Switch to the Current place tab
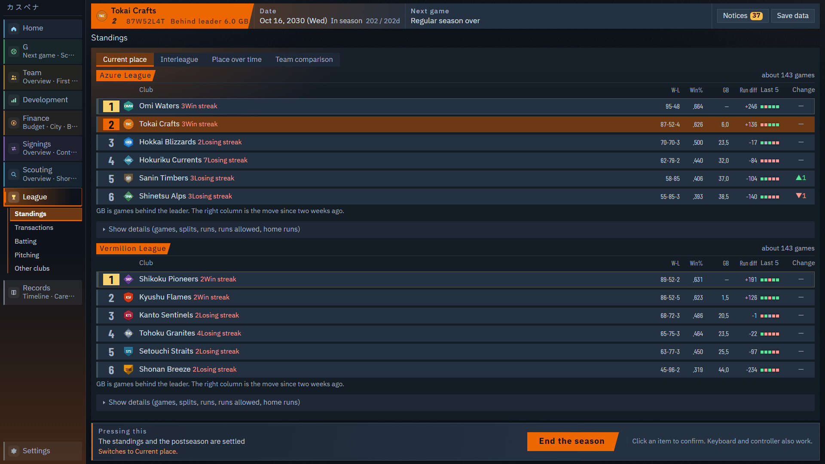Image resolution: width=825 pixels, height=464 pixels. [x=125, y=60]
